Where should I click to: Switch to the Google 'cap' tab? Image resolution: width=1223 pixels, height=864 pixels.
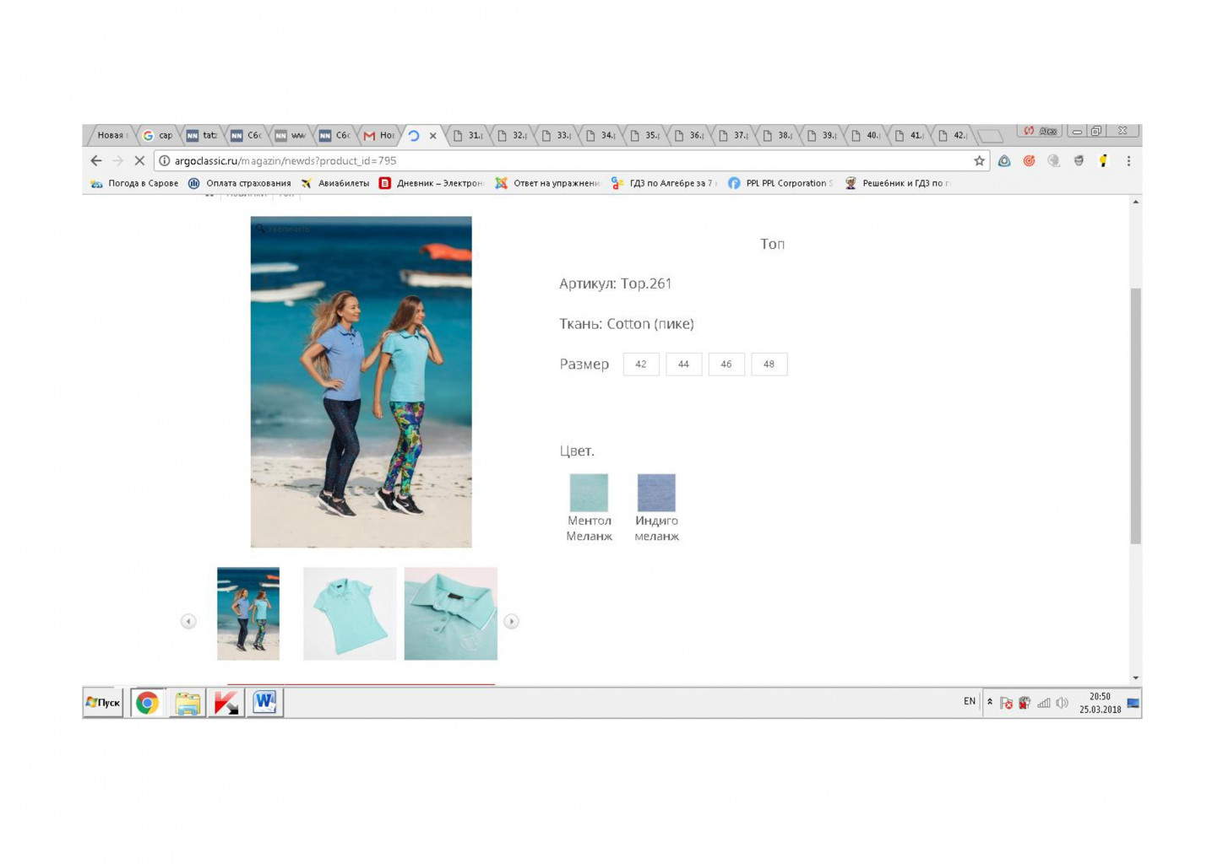(158, 135)
